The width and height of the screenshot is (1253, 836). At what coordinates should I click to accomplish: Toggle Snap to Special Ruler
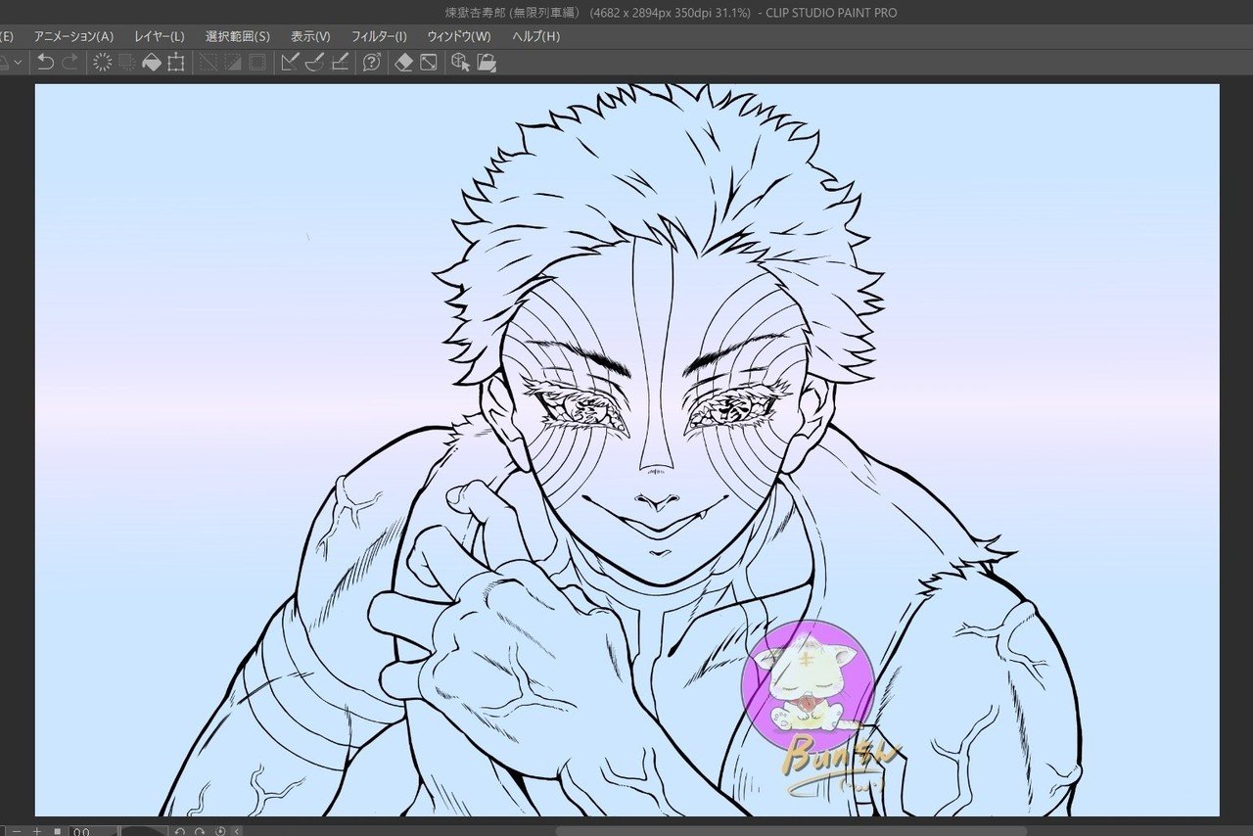314,63
